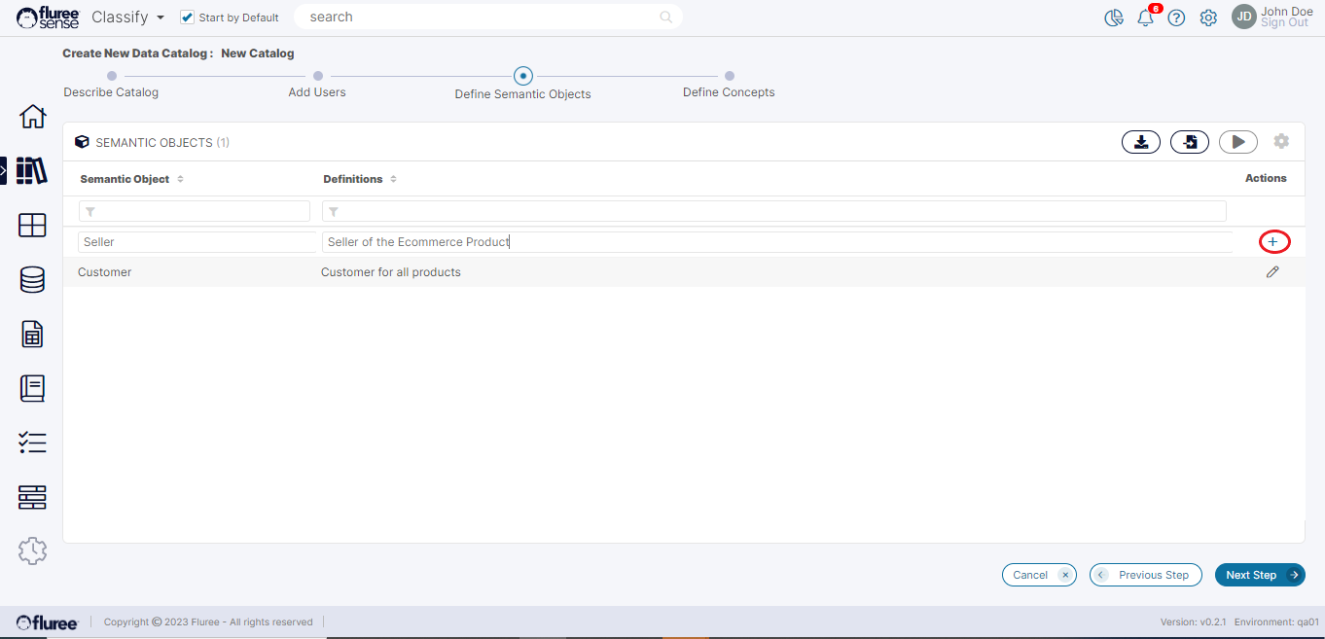This screenshot has width=1325, height=639.
Task: Click the Previous Step button
Action: pyautogui.click(x=1145, y=575)
